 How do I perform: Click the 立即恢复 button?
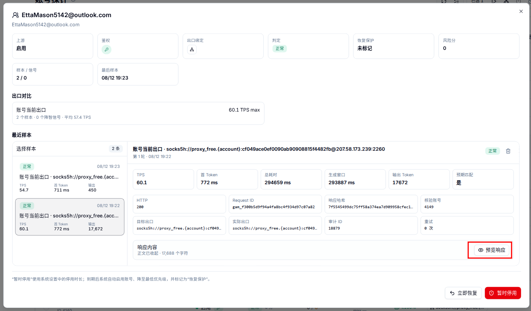click(463, 293)
